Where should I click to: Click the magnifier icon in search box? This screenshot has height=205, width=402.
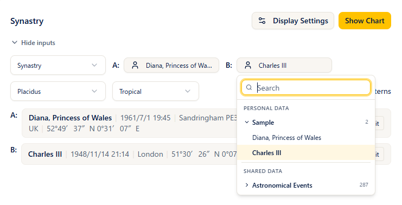coord(249,88)
